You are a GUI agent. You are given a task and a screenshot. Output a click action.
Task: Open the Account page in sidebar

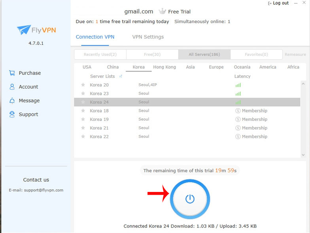click(24, 87)
